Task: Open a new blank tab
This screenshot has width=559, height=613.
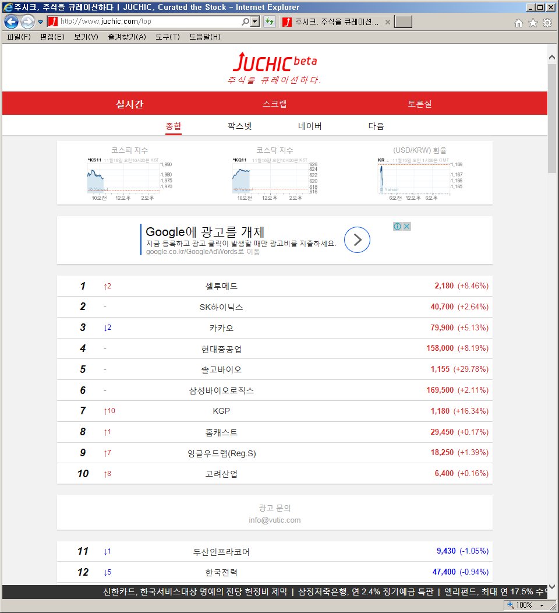Action: (403, 22)
